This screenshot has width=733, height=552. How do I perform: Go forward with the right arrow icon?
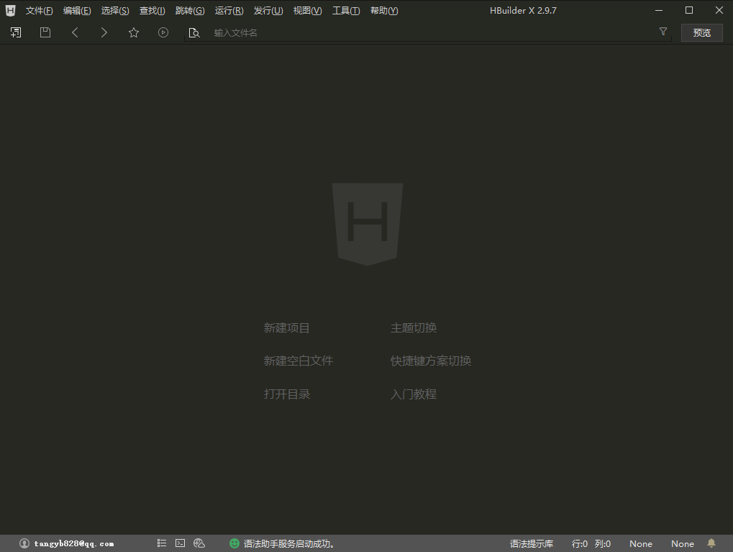pyautogui.click(x=104, y=32)
